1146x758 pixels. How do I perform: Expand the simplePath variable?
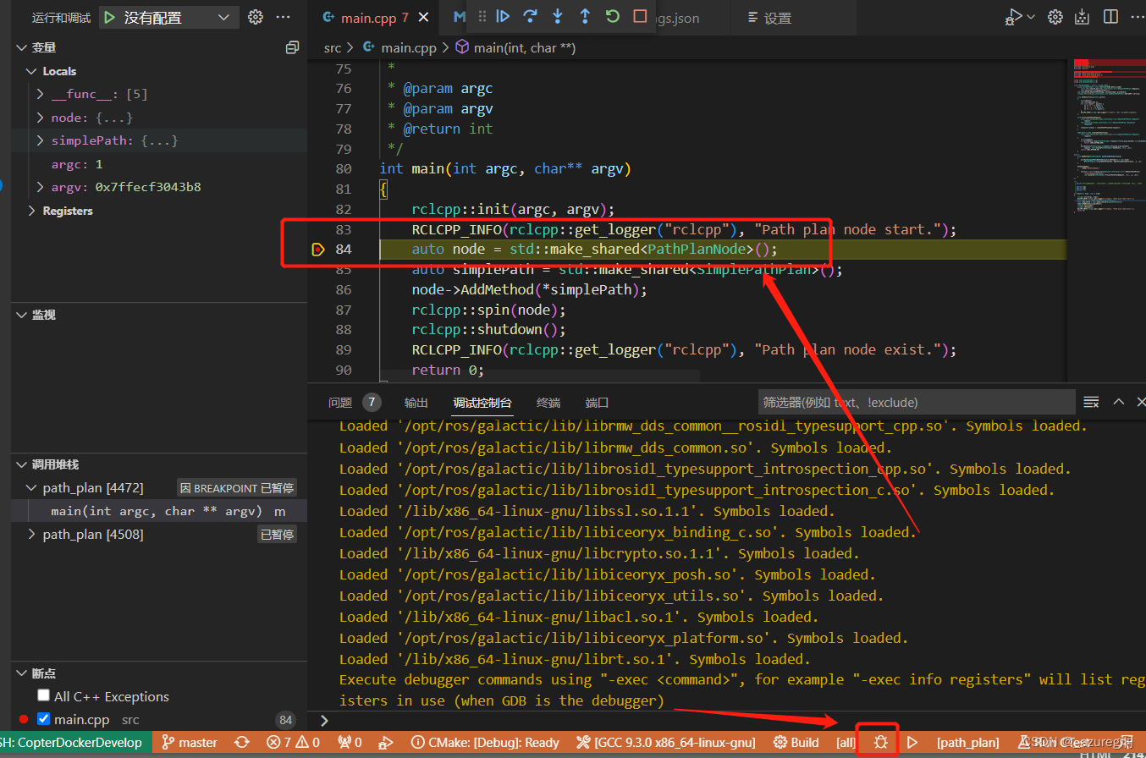pyautogui.click(x=40, y=140)
